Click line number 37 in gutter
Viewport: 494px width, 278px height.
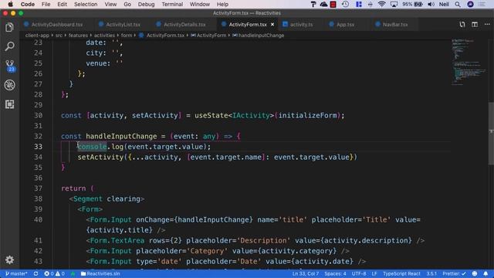38,188
